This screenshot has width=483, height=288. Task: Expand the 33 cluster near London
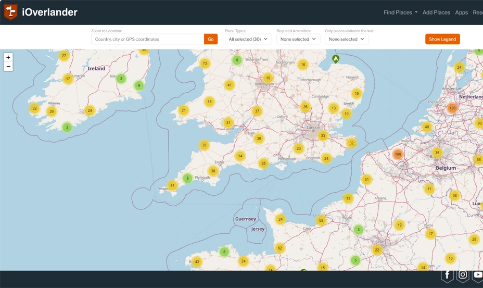(x=323, y=136)
